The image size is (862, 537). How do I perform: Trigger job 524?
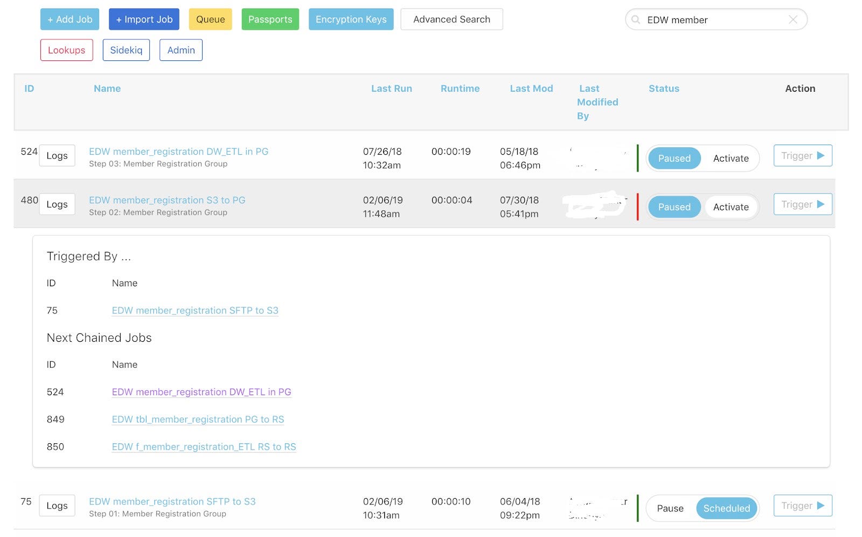803,156
